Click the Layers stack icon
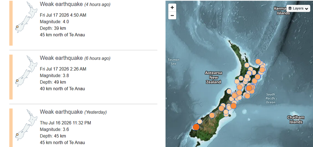Image resolution: width=313 pixels, height=147 pixels. tap(290, 8)
